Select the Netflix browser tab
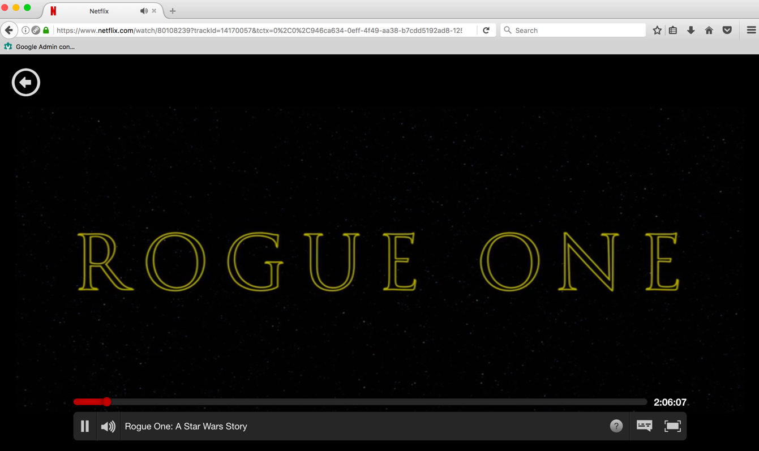This screenshot has width=759, height=451. tap(103, 11)
